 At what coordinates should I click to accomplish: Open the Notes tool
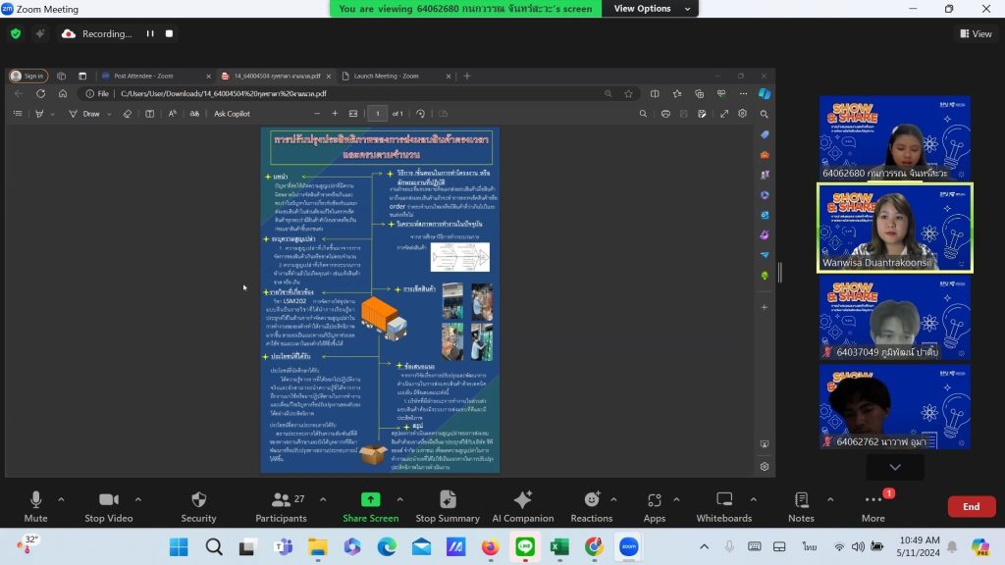pos(801,507)
